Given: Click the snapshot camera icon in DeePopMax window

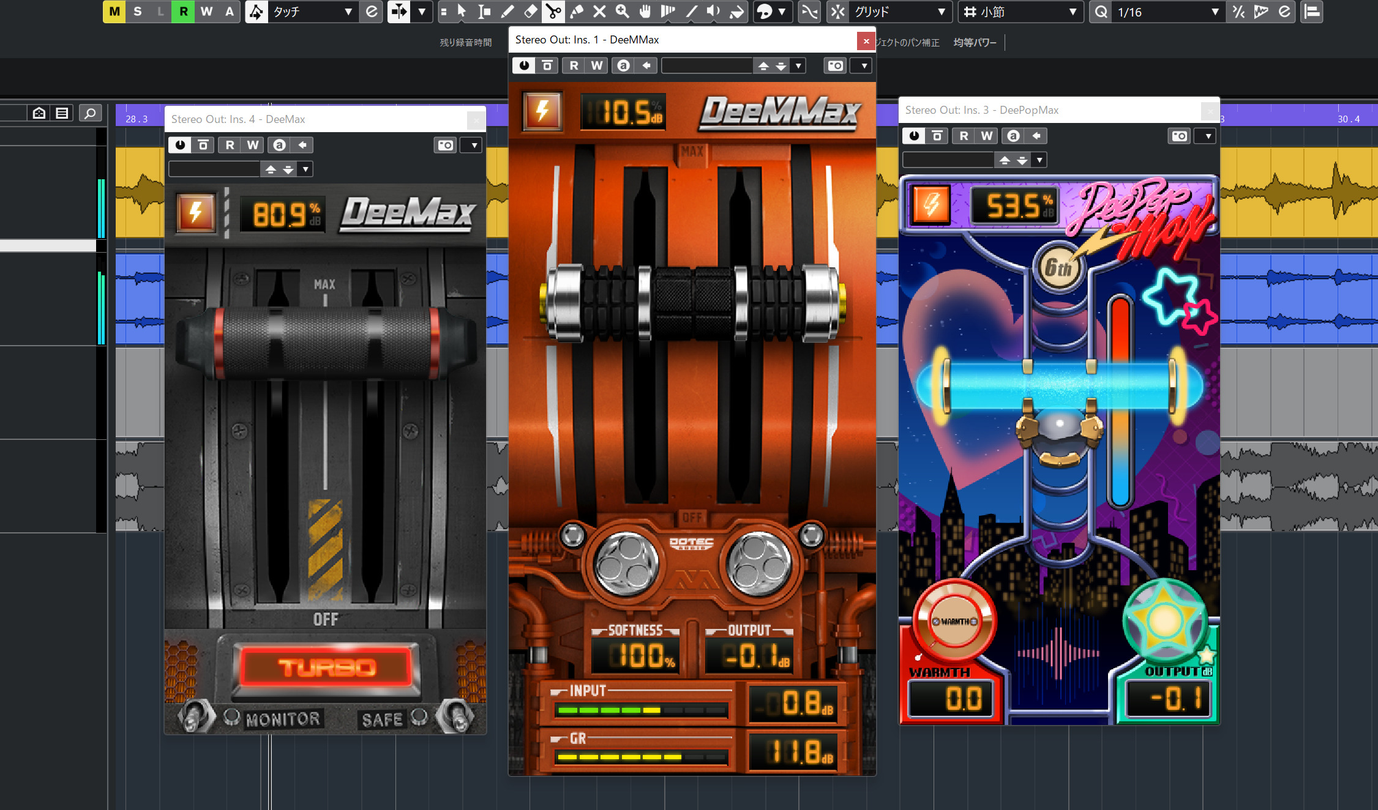Looking at the screenshot, I should (x=1180, y=136).
